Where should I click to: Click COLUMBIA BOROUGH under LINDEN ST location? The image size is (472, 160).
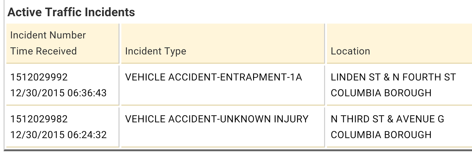click(x=381, y=93)
